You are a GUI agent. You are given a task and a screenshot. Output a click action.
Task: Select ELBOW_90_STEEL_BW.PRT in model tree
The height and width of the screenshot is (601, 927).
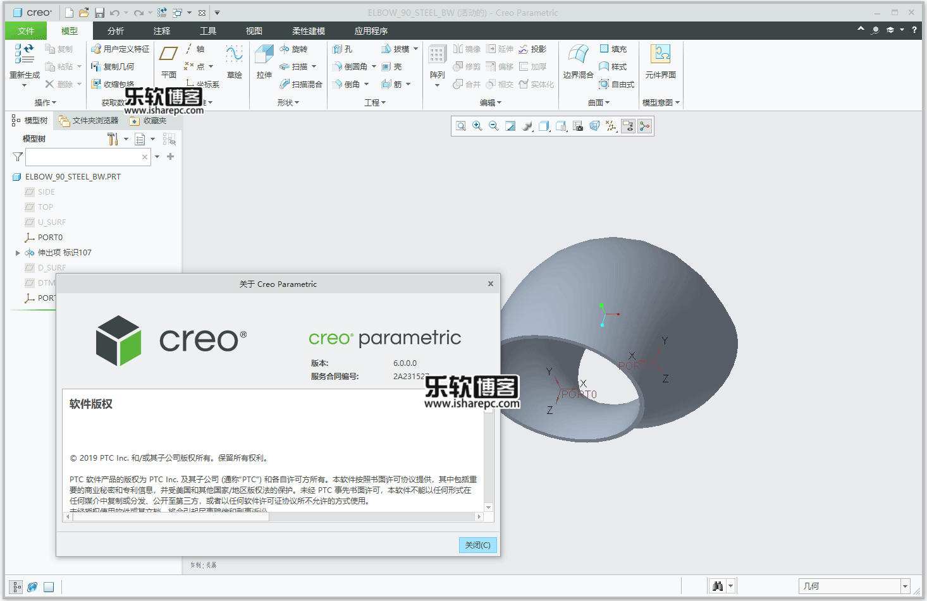click(66, 177)
